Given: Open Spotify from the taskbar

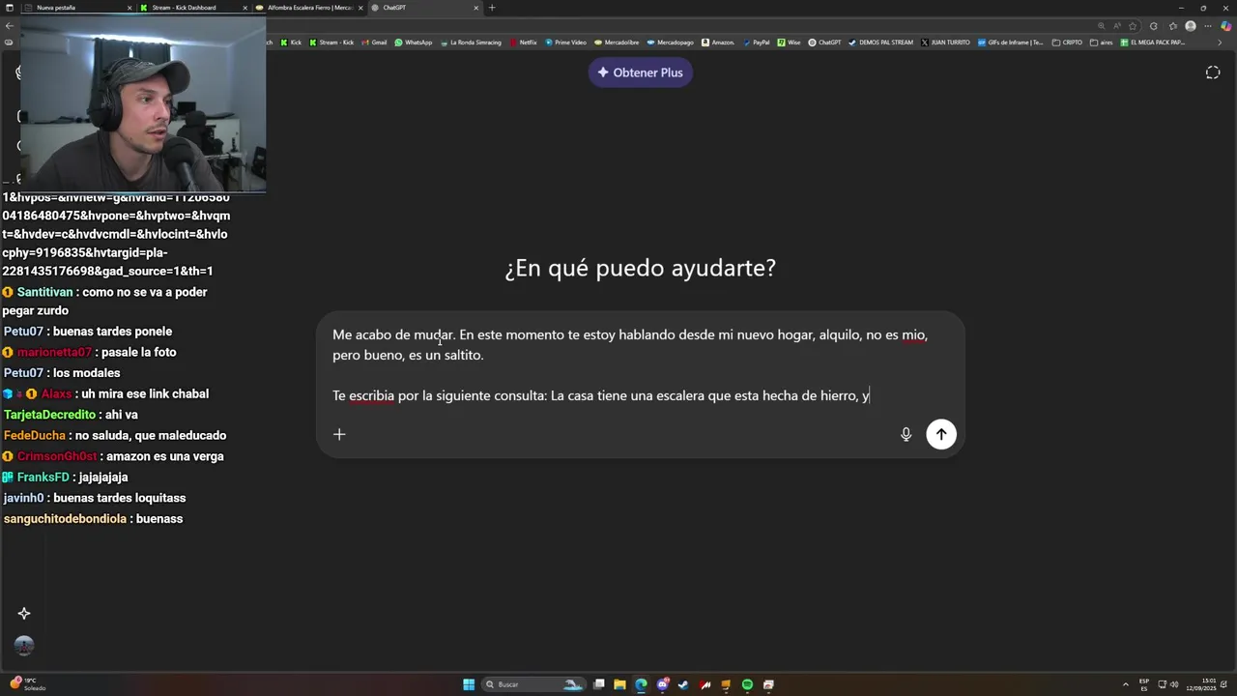Looking at the screenshot, I should [x=747, y=684].
